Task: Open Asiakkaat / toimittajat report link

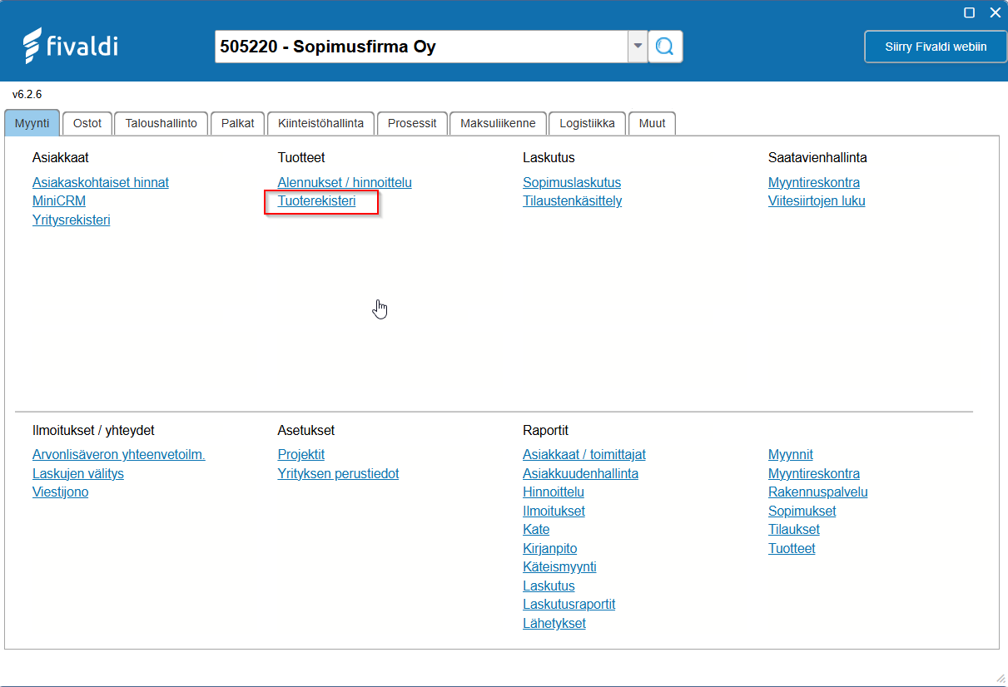Action: [x=584, y=454]
